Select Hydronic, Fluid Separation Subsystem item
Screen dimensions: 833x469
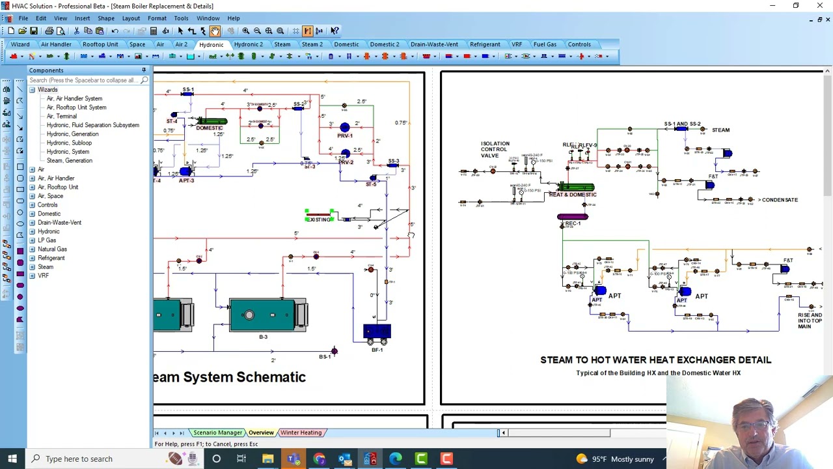[x=92, y=125]
